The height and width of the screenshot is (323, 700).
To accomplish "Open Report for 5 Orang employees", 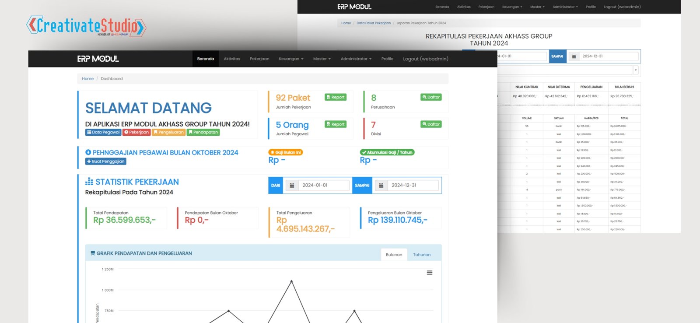I will (336, 124).
